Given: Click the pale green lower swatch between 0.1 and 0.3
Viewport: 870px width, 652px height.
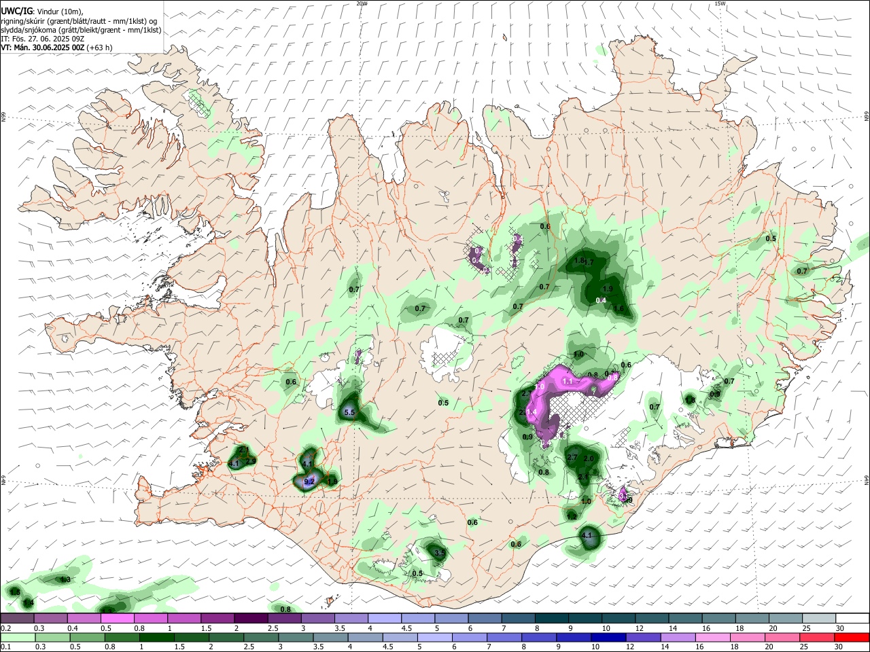Looking at the screenshot, I should point(17,637).
